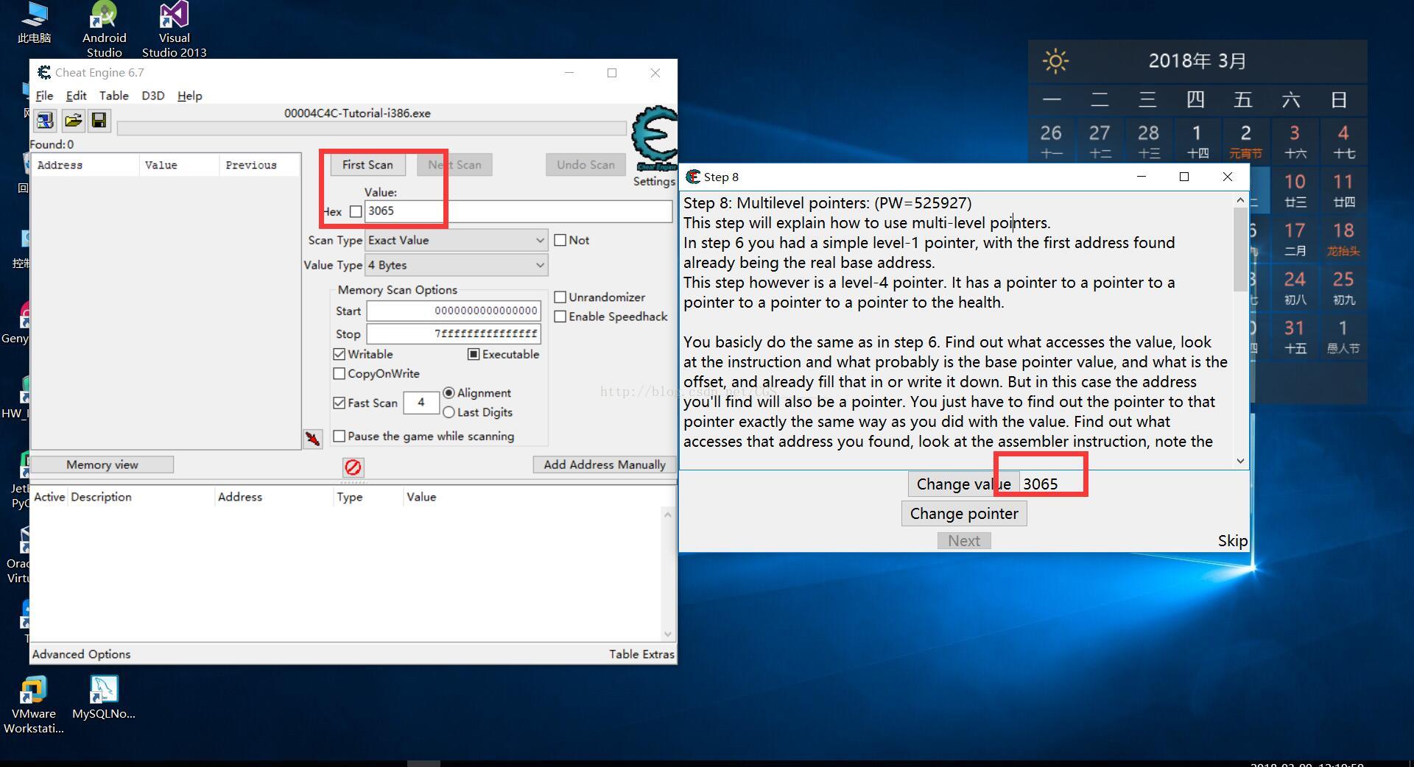Viewport: 1414px width, 767px height.
Task: Click the floppy disk save icon
Action: [99, 120]
